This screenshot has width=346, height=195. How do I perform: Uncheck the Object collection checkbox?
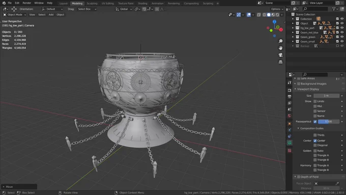tap(337, 23)
